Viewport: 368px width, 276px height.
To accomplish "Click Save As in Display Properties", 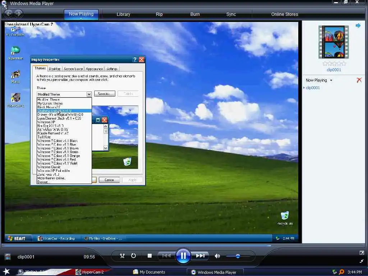I will coord(105,94).
